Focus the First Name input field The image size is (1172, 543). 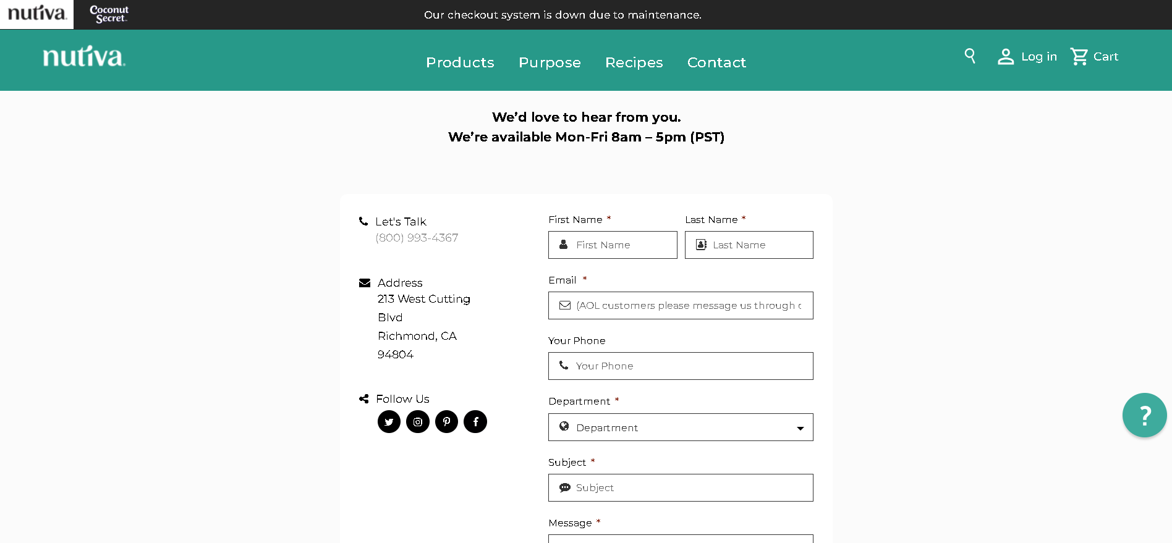coord(613,245)
